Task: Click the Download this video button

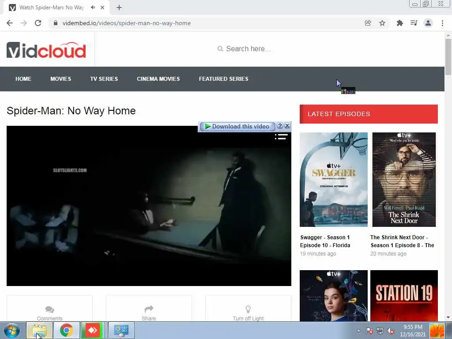Action: (237, 126)
